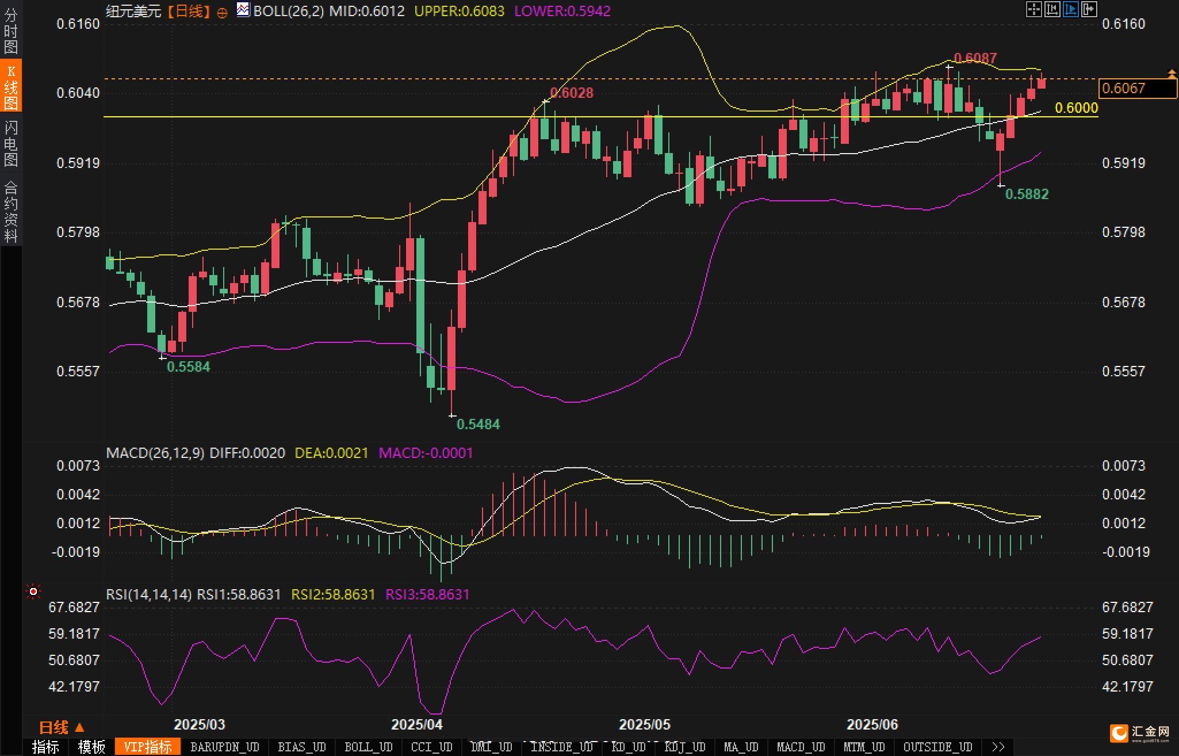Click the orange arrow marker above price tag
This screenshot has height=756, width=1179.
click(1172, 73)
